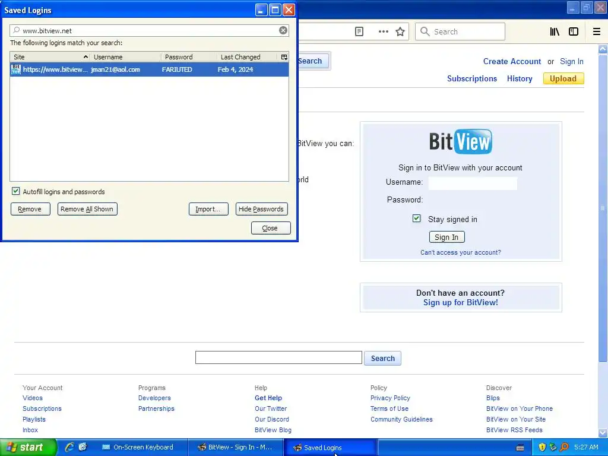Open the top Subscriptions link

pos(472,78)
